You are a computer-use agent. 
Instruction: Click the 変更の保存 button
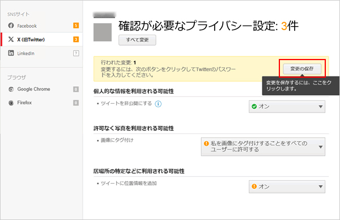tap(302, 69)
